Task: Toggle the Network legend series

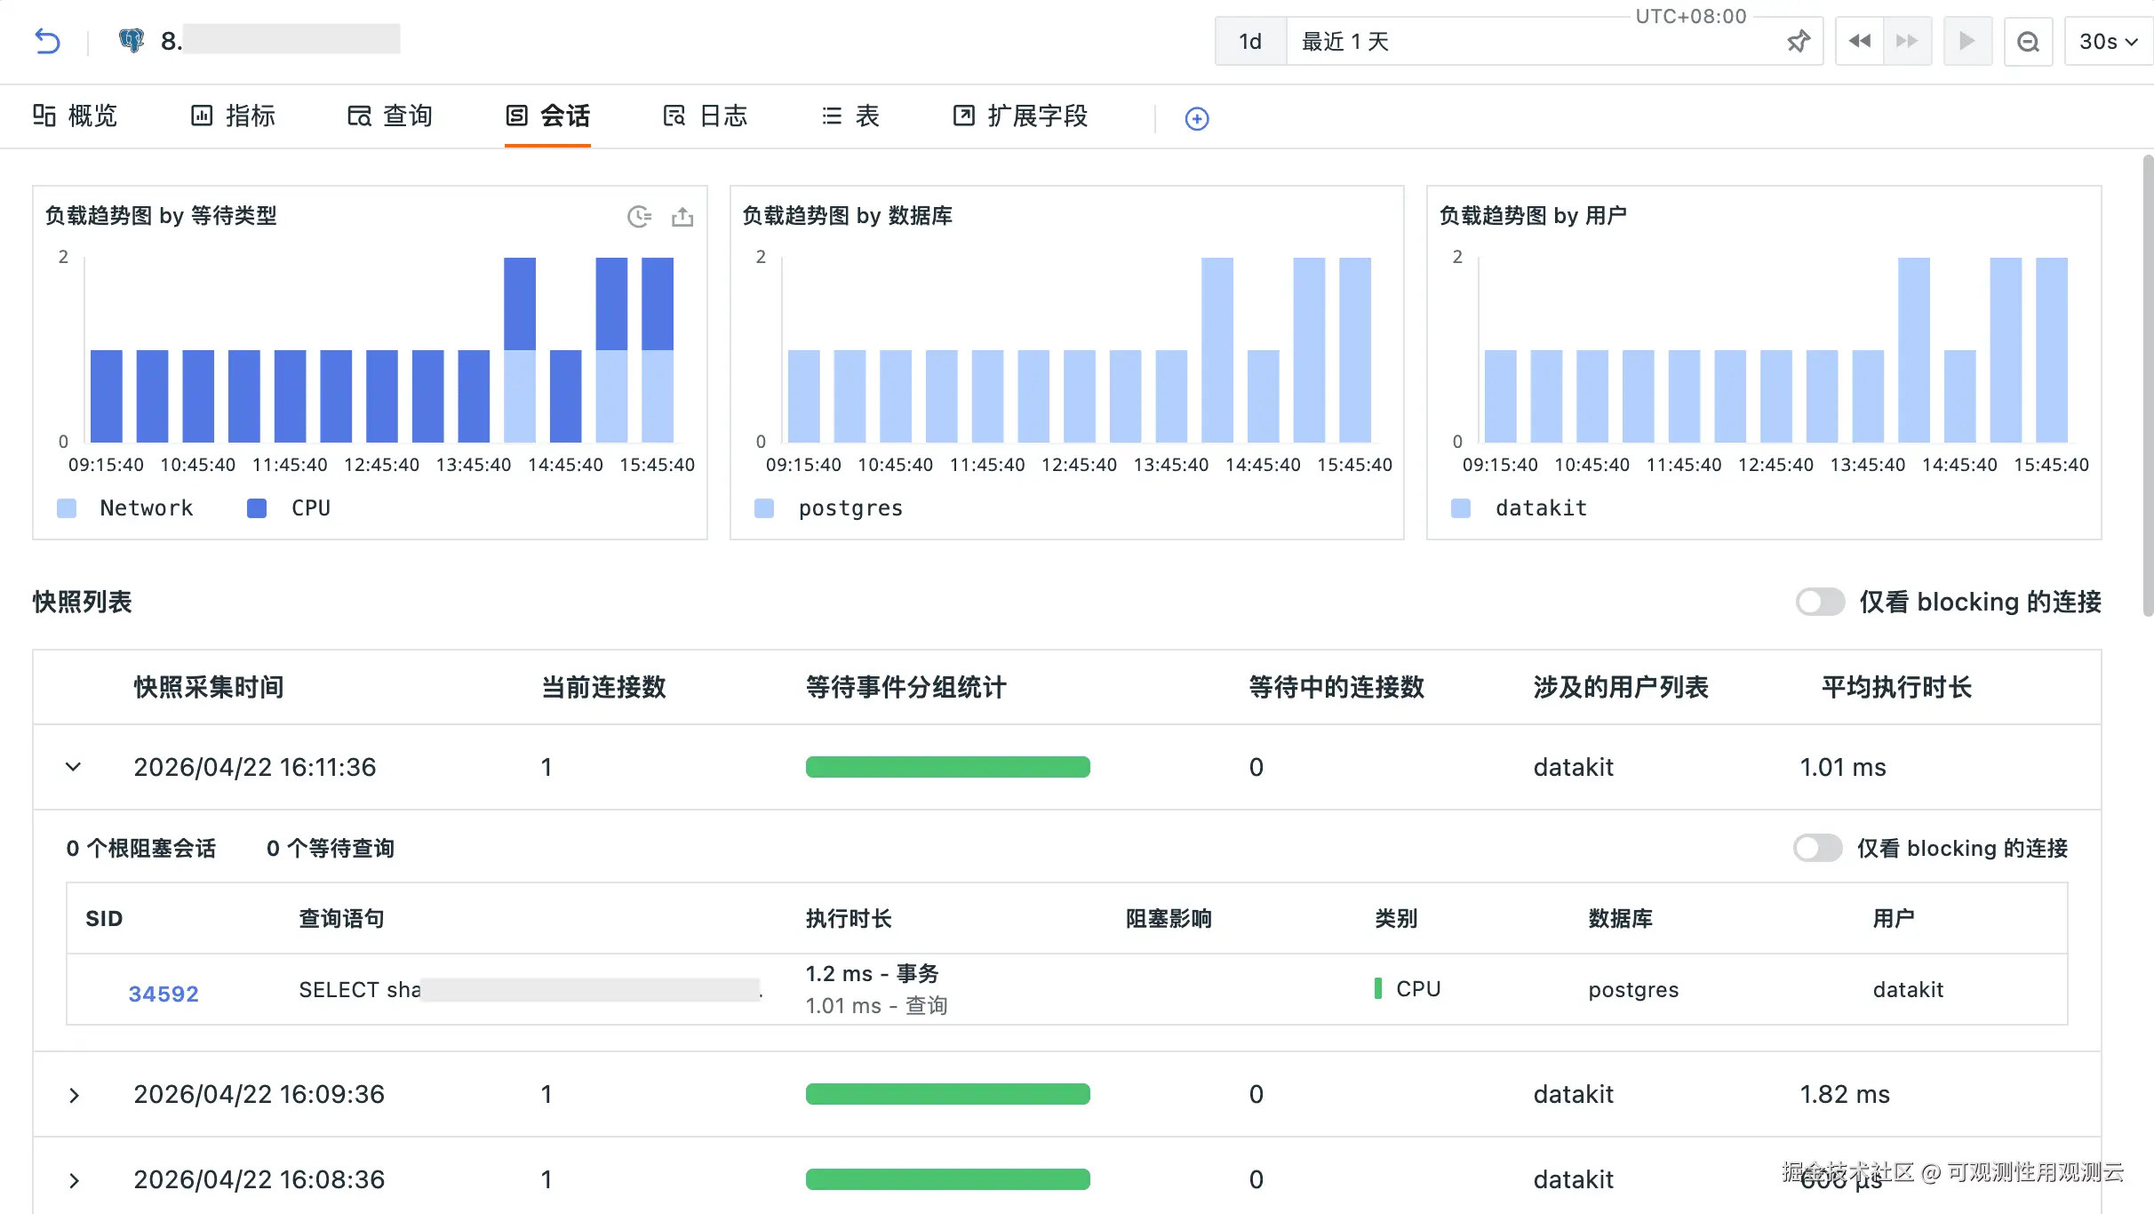Action: 146,508
